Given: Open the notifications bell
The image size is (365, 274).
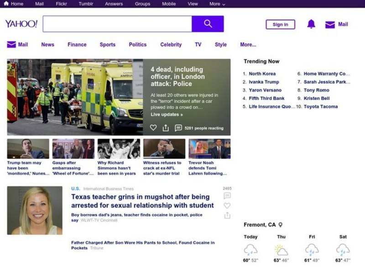Looking at the screenshot, I should click(x=311, y=24).
